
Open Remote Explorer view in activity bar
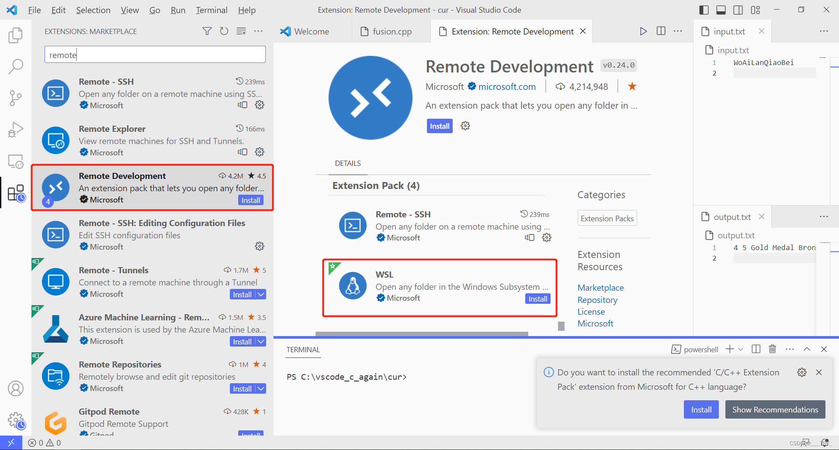(x=16, y=161)
